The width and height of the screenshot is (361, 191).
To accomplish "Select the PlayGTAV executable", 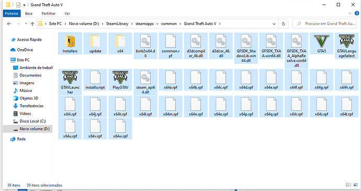I will click(120, 80).
